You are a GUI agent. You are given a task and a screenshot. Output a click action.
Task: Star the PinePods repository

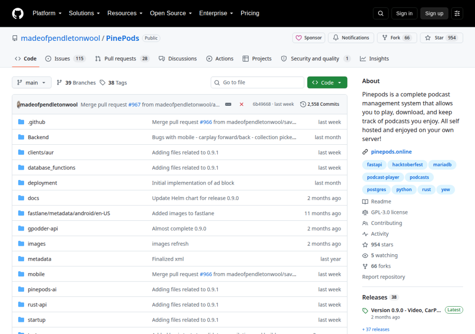tap(442, 38)
